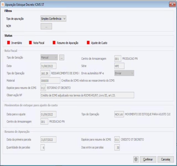177x166 pixels.
Task: Expand the Envio automático NF-e Enviar dropdown
Action: pyautogui.click(x=124, y=73)
